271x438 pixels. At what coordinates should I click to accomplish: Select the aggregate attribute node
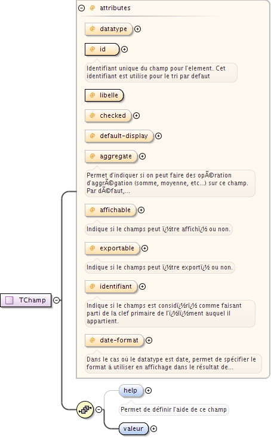(112, 157)
